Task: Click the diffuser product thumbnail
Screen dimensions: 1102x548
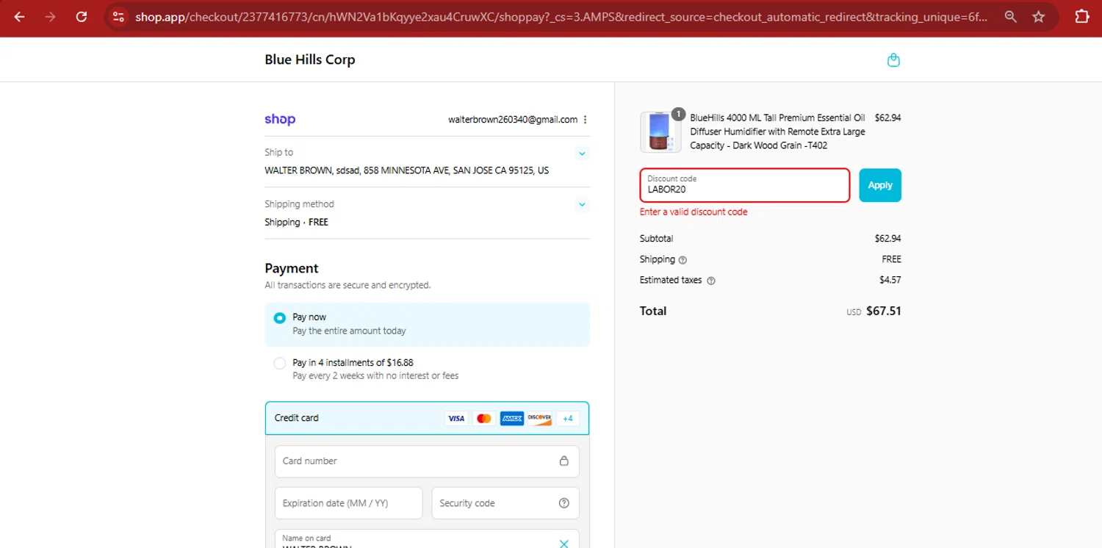Action: [x=660, y=132]
